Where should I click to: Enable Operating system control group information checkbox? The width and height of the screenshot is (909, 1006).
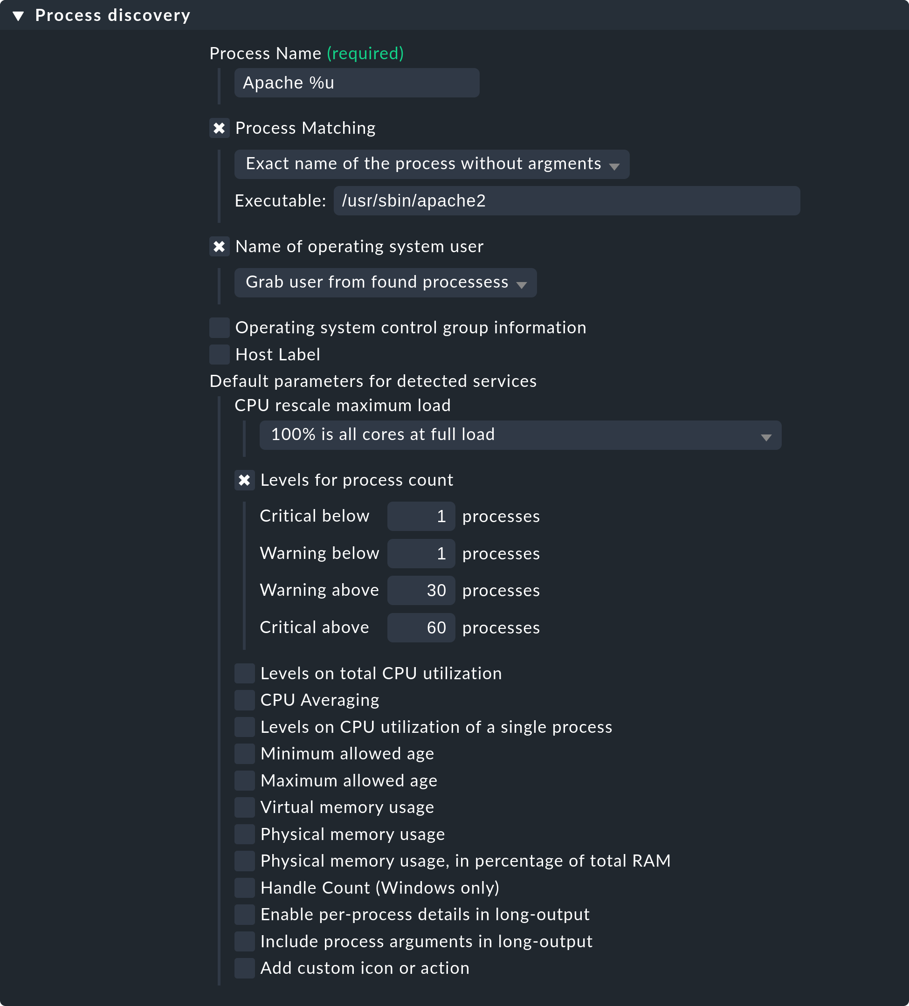click(218, 329)
